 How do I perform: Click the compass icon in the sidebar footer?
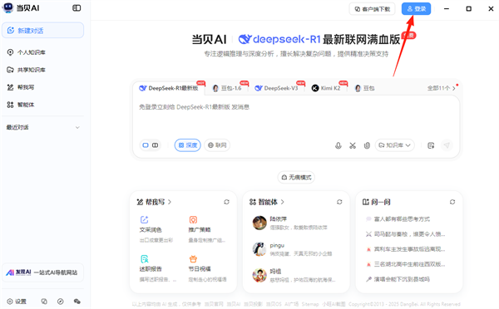(61, 302)
